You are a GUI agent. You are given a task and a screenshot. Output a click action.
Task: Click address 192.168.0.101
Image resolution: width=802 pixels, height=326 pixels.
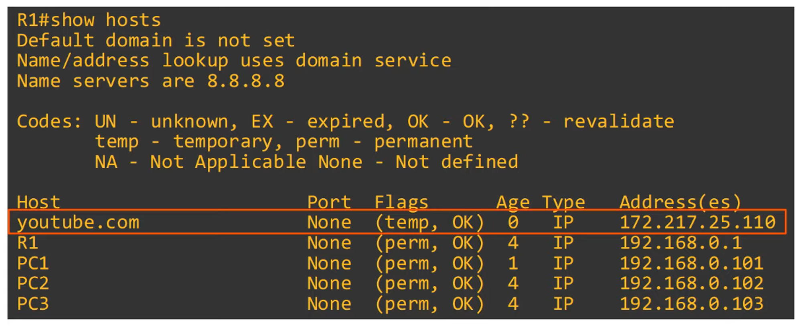[x=691, y=263]
